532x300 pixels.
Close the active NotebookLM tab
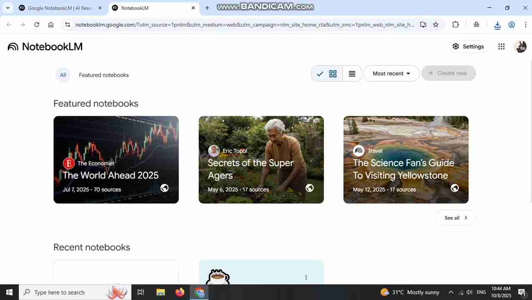tap(193, 8)
